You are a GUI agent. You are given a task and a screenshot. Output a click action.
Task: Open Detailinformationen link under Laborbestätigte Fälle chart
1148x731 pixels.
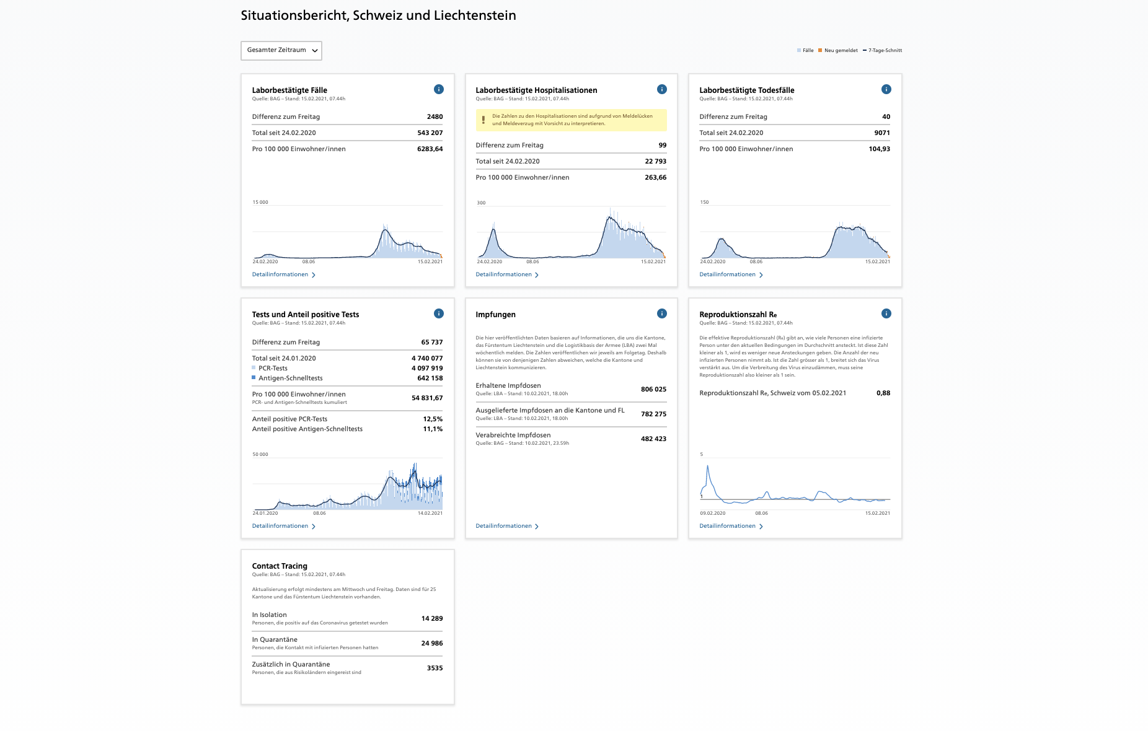[x=284, y=274]
